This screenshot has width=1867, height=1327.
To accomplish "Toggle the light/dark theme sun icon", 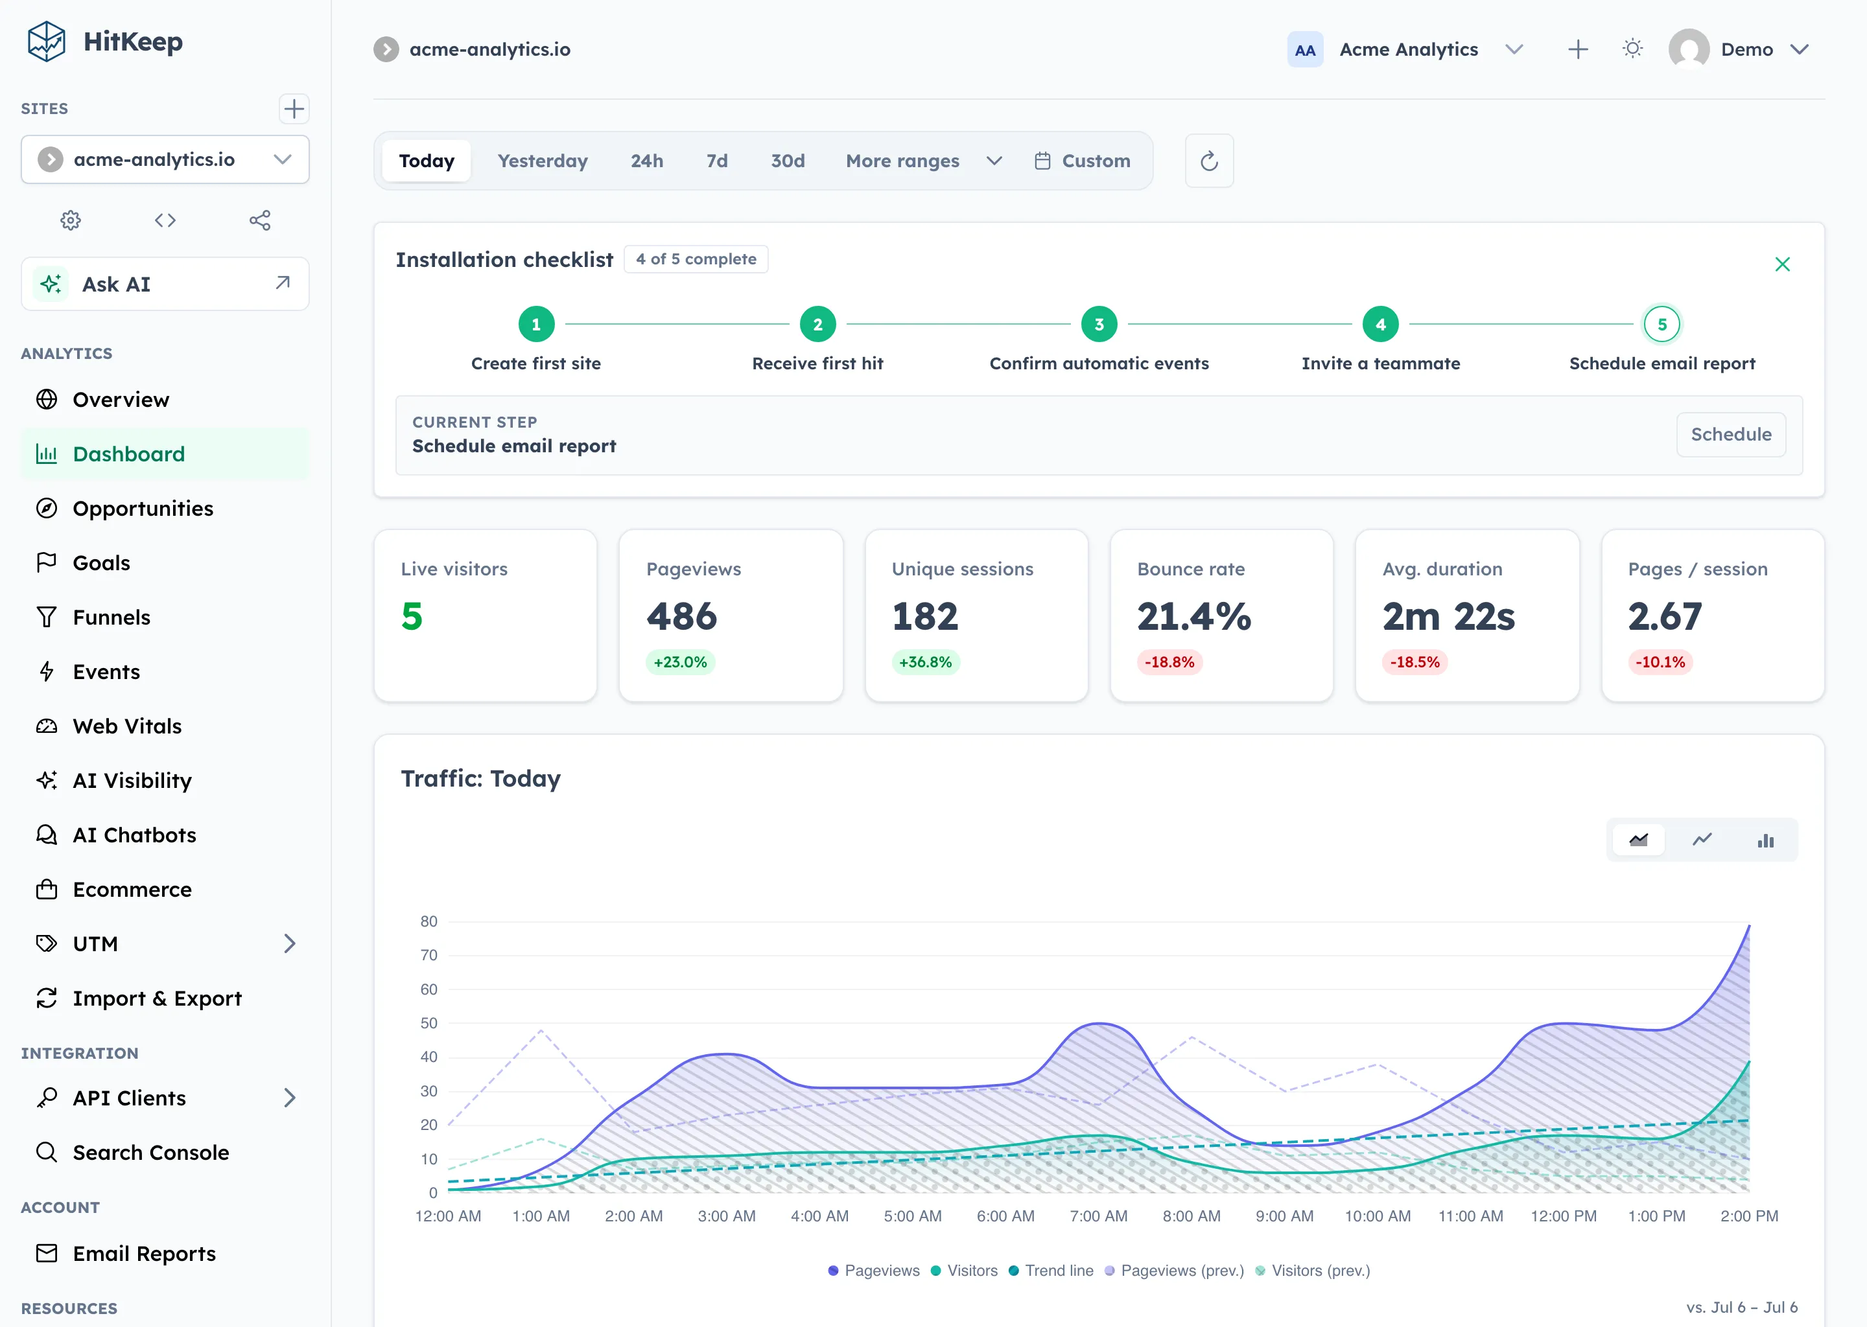I will (1632, 49).
